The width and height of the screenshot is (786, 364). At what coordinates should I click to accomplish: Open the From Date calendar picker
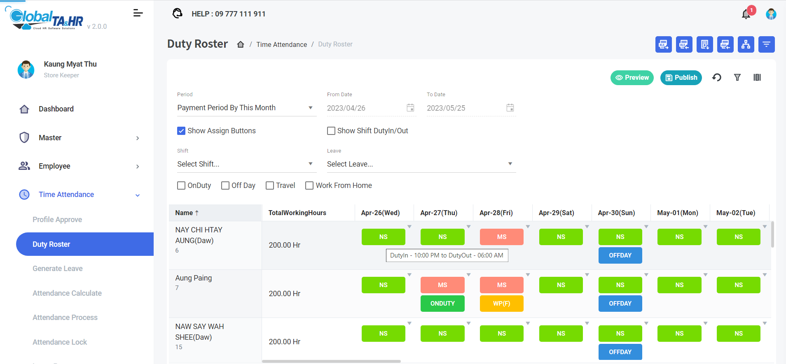(410, 108)
